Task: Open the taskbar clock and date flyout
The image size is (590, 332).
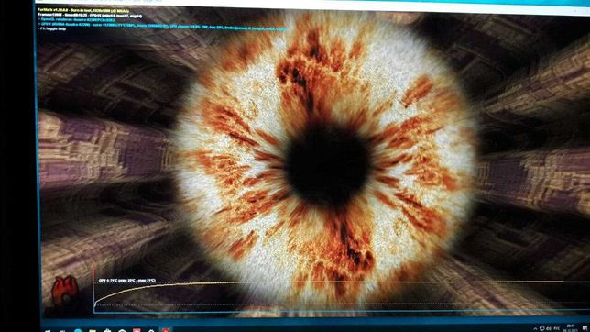Action: [x=571, y=327]
